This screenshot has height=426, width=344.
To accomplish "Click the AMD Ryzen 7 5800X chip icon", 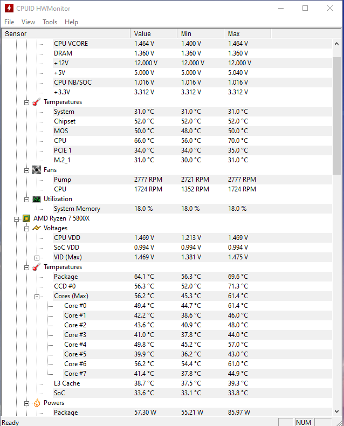I will click(26, 218).
